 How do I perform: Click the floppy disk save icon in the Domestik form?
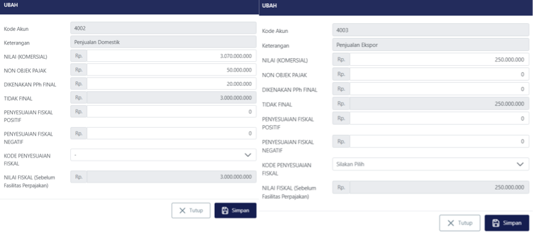tap(225, 210)
